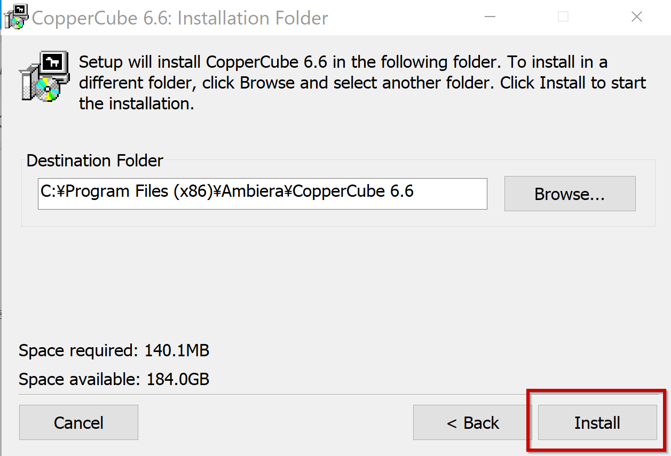This screenshot has height=456, width=671.
Task: Click the installer icon in the title bar
Action: (x=15, y=17)
